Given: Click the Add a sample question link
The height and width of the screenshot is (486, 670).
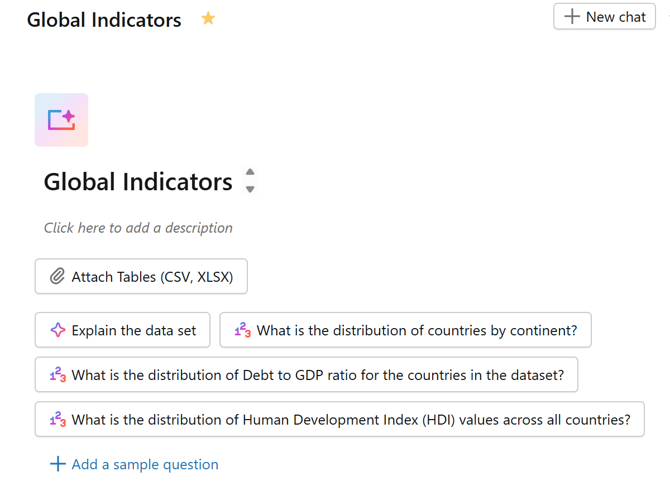Looking at the screenshot, I should [x=145, y=464].
